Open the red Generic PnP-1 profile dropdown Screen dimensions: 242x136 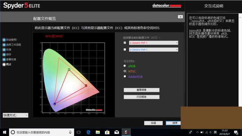click(x=153, y=43)
